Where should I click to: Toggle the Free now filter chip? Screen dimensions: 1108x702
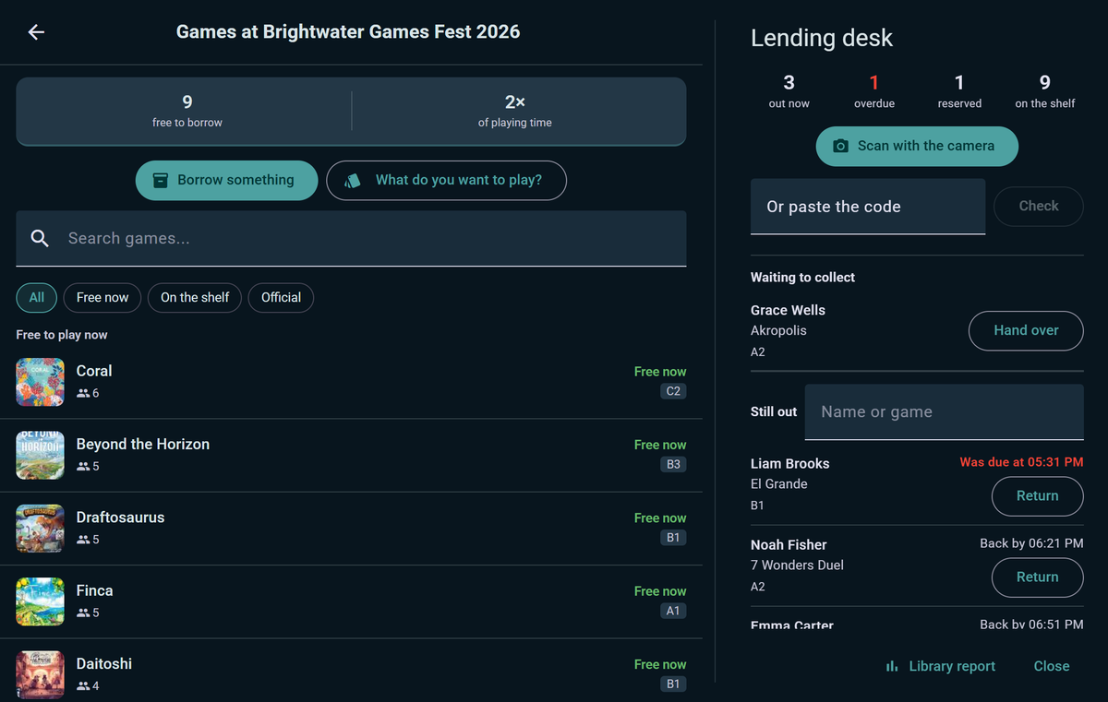click(102, 297)
